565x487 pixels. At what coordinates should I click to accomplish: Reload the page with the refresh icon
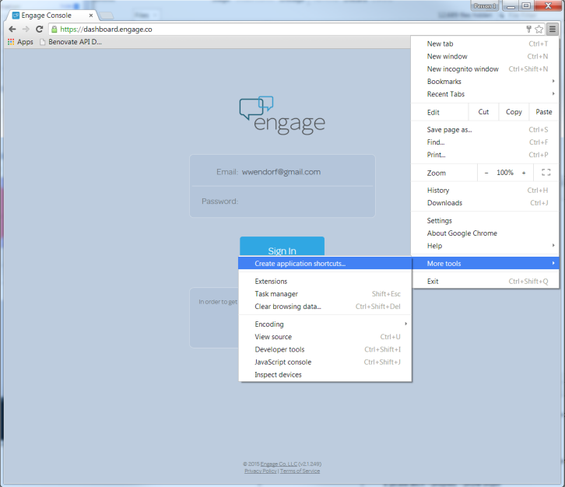[x=39, y=30]
